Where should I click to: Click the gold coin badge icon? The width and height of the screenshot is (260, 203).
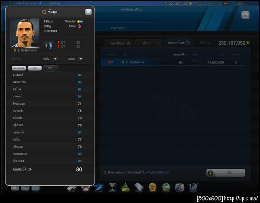[x=153, y=187]
